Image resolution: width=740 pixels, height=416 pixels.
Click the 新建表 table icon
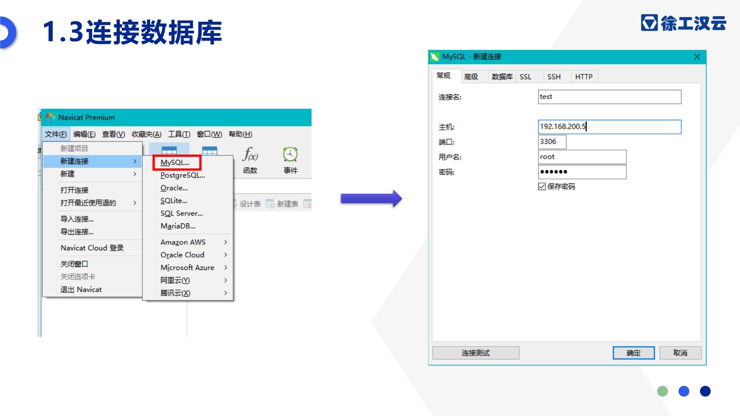pyautogui.click(x=270, y=204)
